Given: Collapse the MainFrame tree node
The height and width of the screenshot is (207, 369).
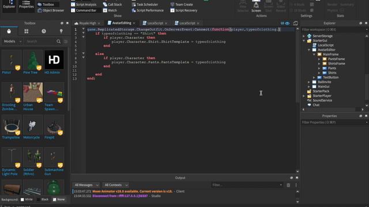Looking at the screenshot, I should click(314, 55).
